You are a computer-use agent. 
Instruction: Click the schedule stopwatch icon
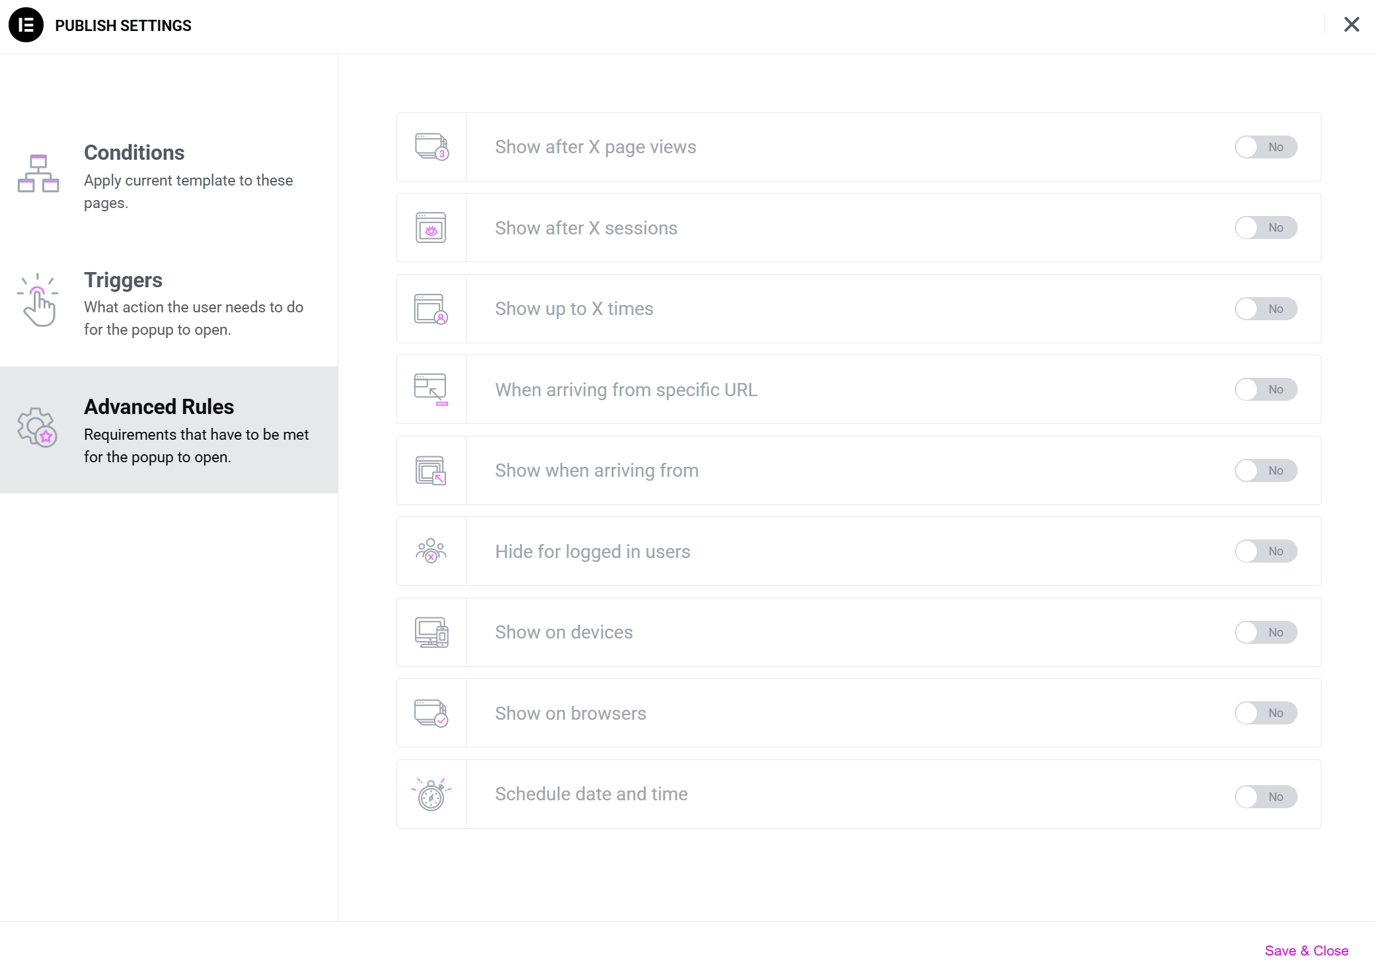click(x=431, y=794)
